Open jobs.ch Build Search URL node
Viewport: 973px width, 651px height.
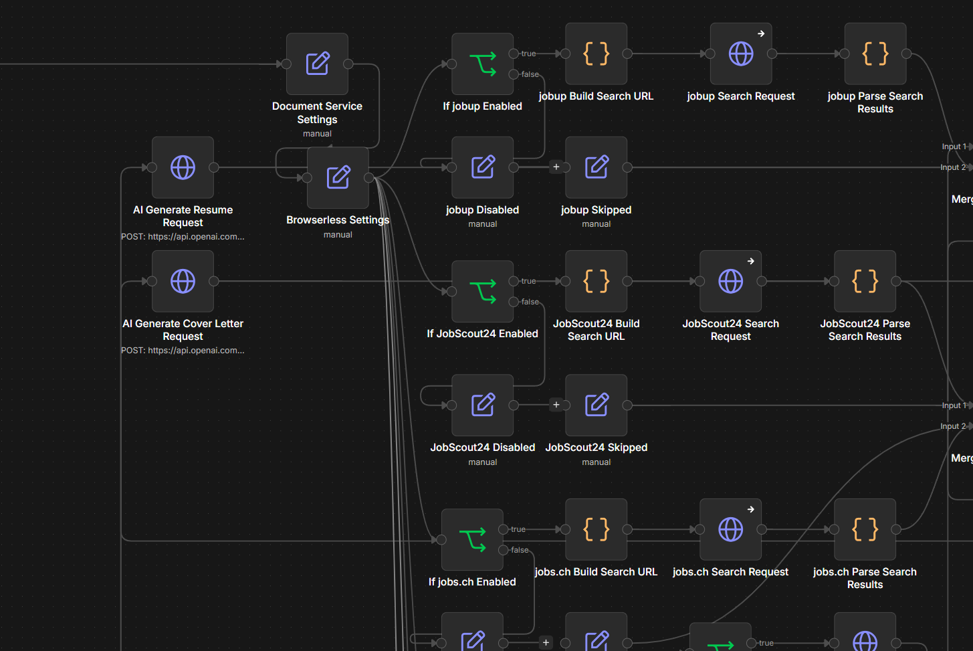coord(596,529)
